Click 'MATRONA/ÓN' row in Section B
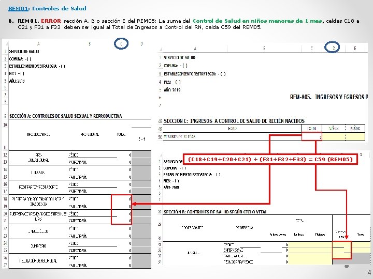373x279 pixels. tap(233, 256)
